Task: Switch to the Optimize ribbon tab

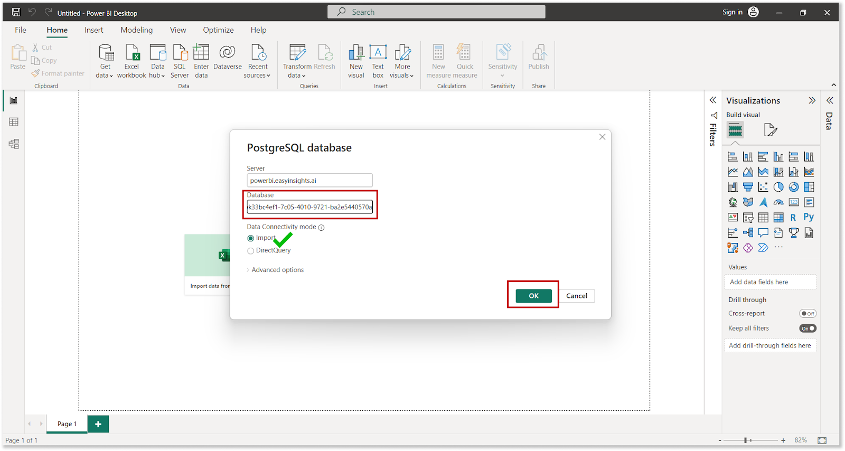Action: pyautogui.click(x=218, y=30)
